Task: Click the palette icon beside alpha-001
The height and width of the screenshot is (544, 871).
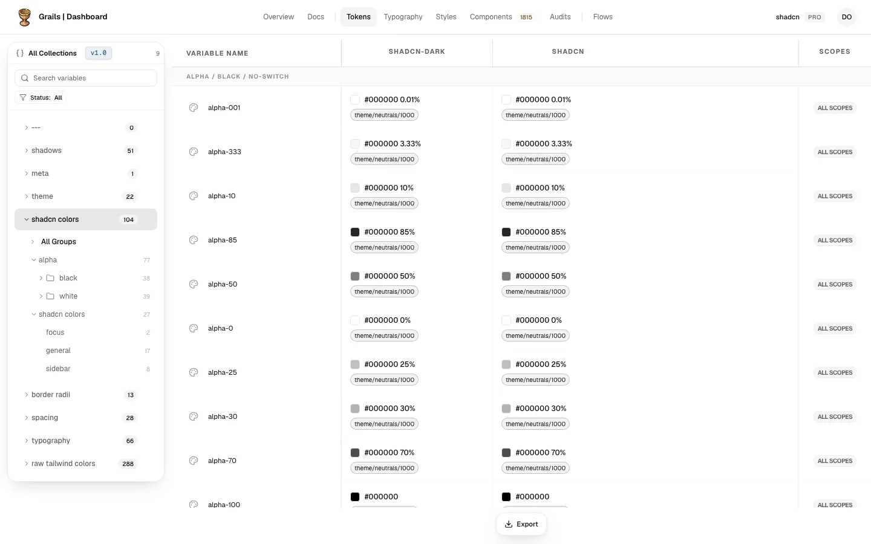Action: pyautogui.click(x=194, y=108)
